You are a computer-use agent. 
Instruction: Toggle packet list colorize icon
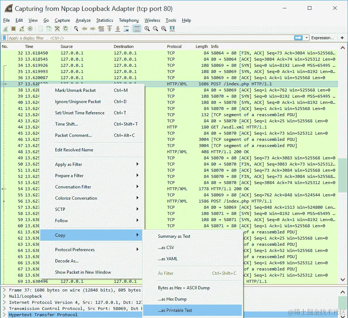[137, 29]
